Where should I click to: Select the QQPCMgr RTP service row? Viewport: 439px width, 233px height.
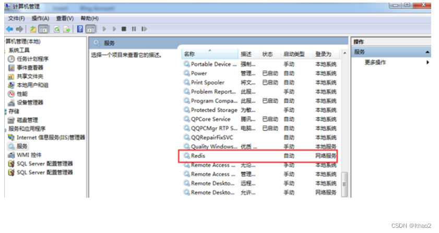click(260, 128)
